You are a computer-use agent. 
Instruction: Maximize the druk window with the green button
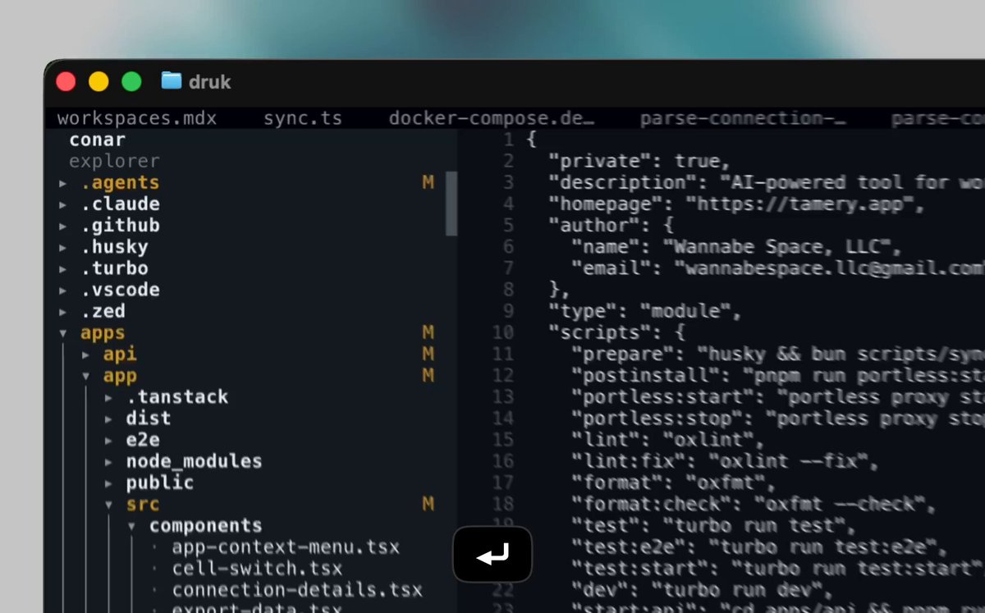[x=131, y=81]
